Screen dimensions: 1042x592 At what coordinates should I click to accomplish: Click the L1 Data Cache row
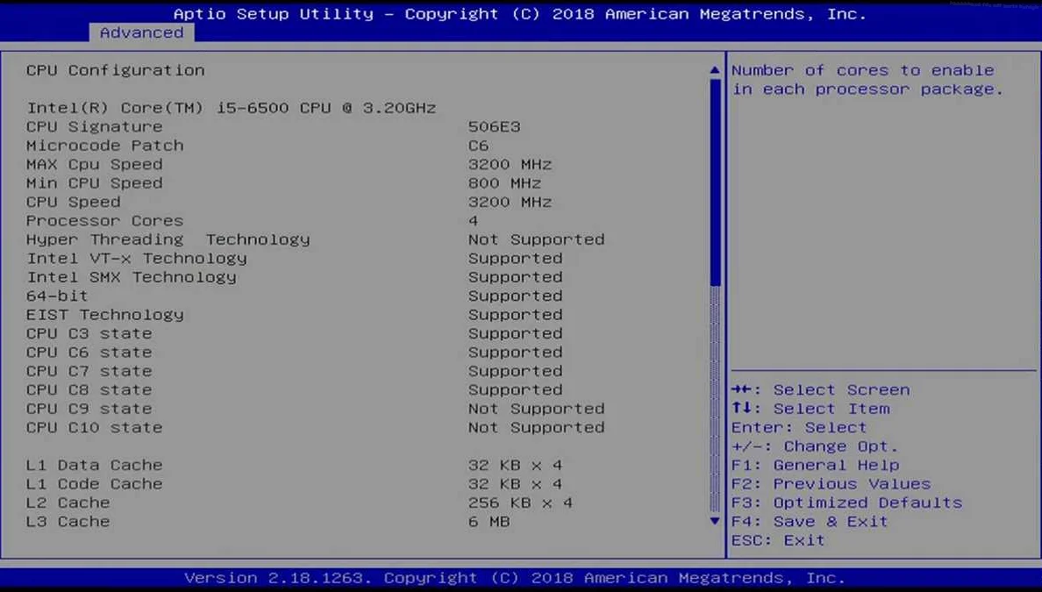pos(94,466)
